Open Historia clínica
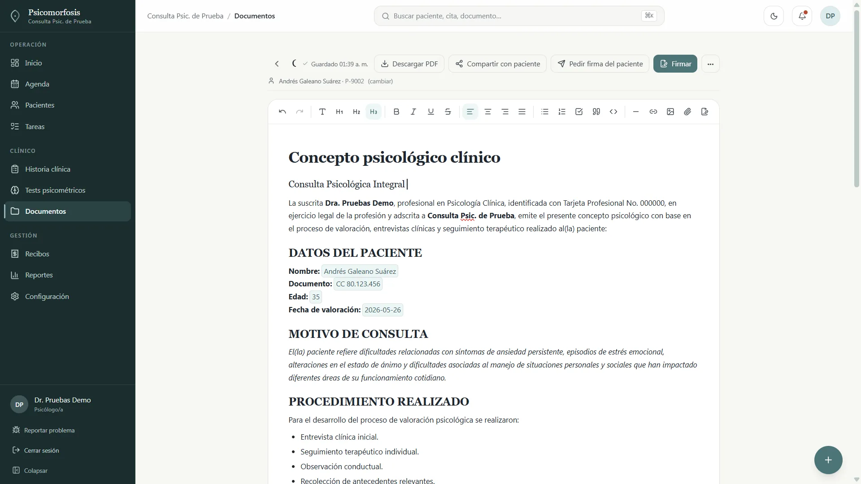This screenshot has height=484, width=861. click(x=67, y=169)
